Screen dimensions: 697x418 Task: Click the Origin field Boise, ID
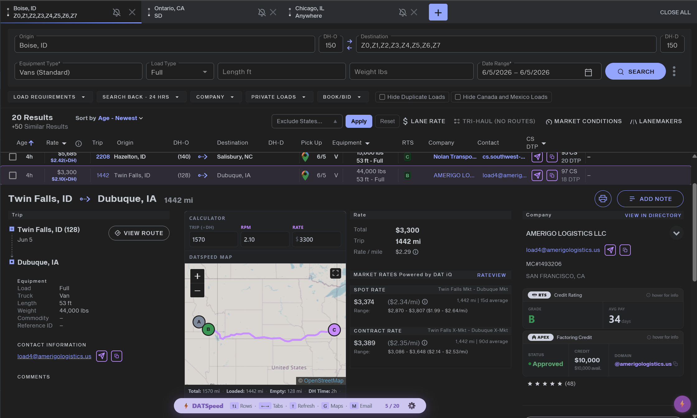[x=165, y=44]
